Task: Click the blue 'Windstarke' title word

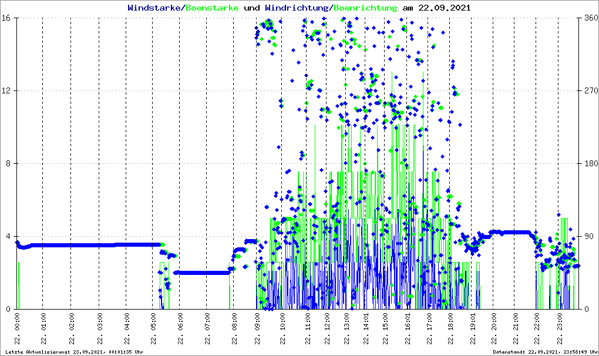Action: point(154,8)
